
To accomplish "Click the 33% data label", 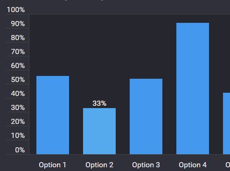I will point(99,103).
